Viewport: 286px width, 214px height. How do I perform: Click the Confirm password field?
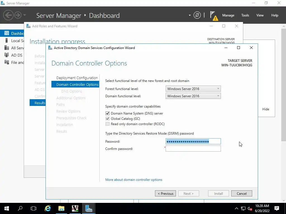(x=193, y=149)
